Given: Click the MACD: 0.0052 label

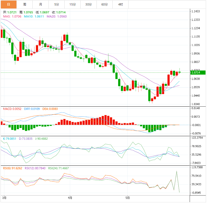Looking at the screenshot, I should (x=12, y=109).
